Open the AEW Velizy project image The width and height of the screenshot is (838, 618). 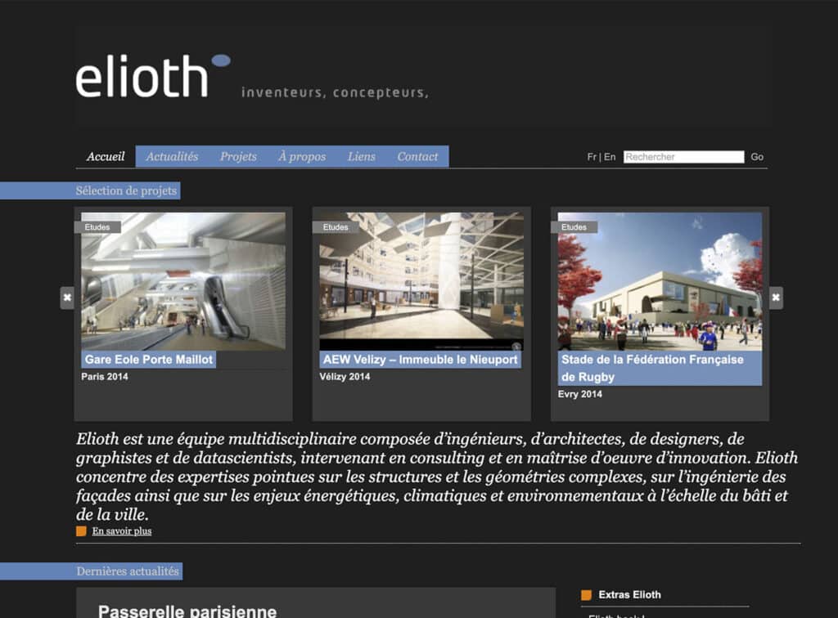421,281
